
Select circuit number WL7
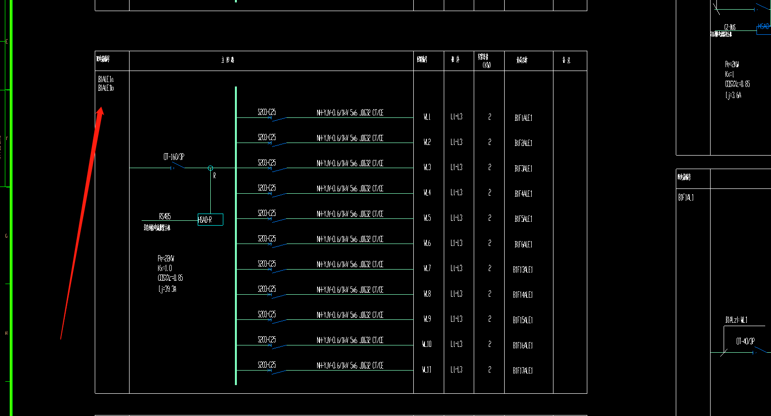click(427, 268)
